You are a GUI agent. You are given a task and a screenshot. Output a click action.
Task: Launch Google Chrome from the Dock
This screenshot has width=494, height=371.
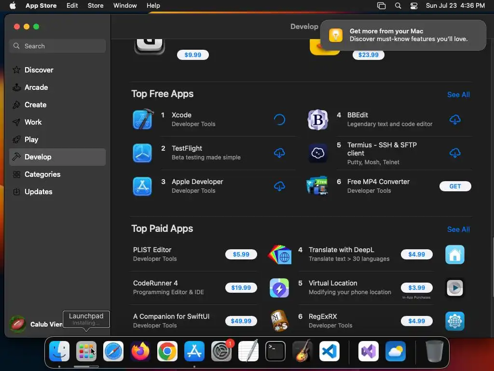click(167, 351)
